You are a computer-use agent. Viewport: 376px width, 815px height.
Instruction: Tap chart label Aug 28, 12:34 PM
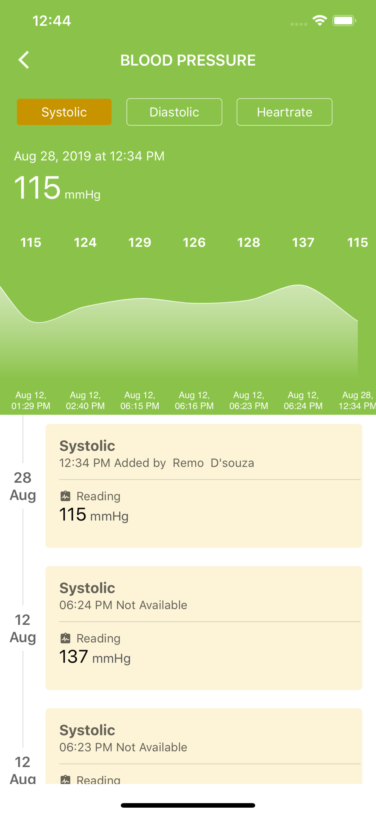tap(357, 401)
